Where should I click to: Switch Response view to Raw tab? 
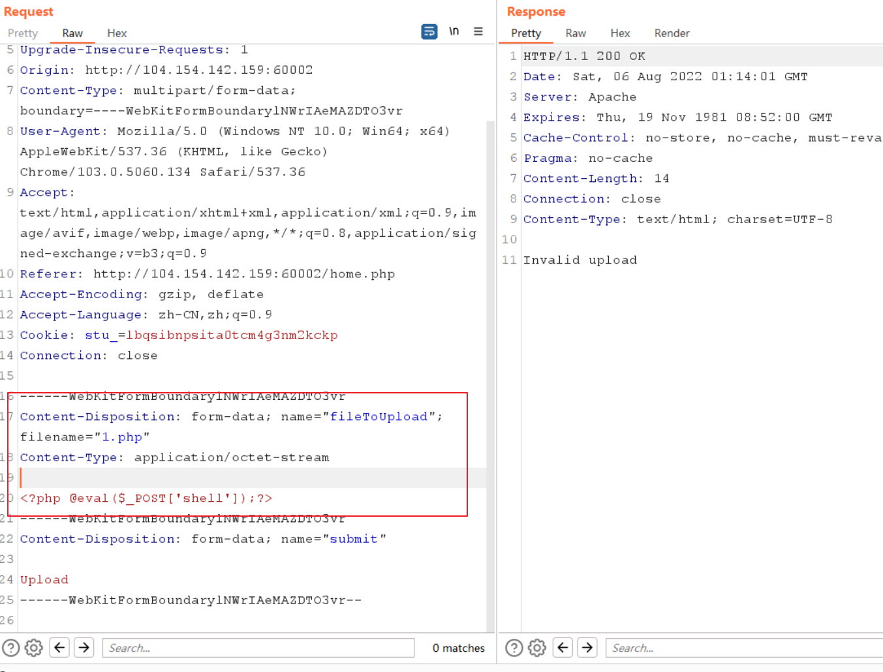[576, 33]
